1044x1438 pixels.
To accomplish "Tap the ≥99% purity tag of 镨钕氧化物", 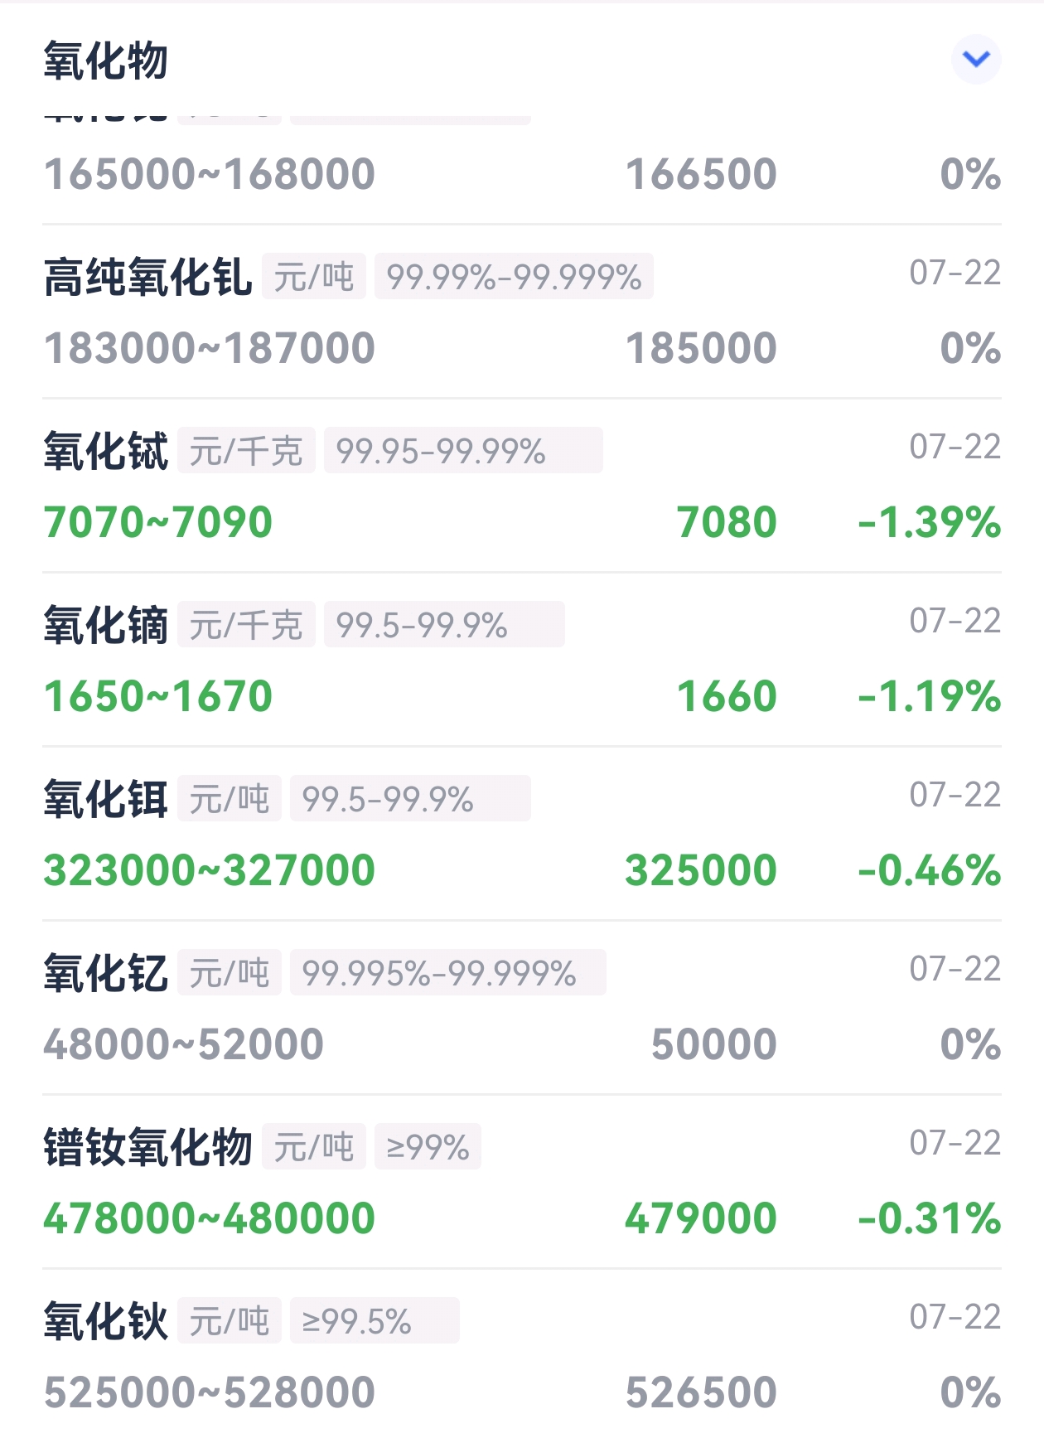I will click(428, 1147).
